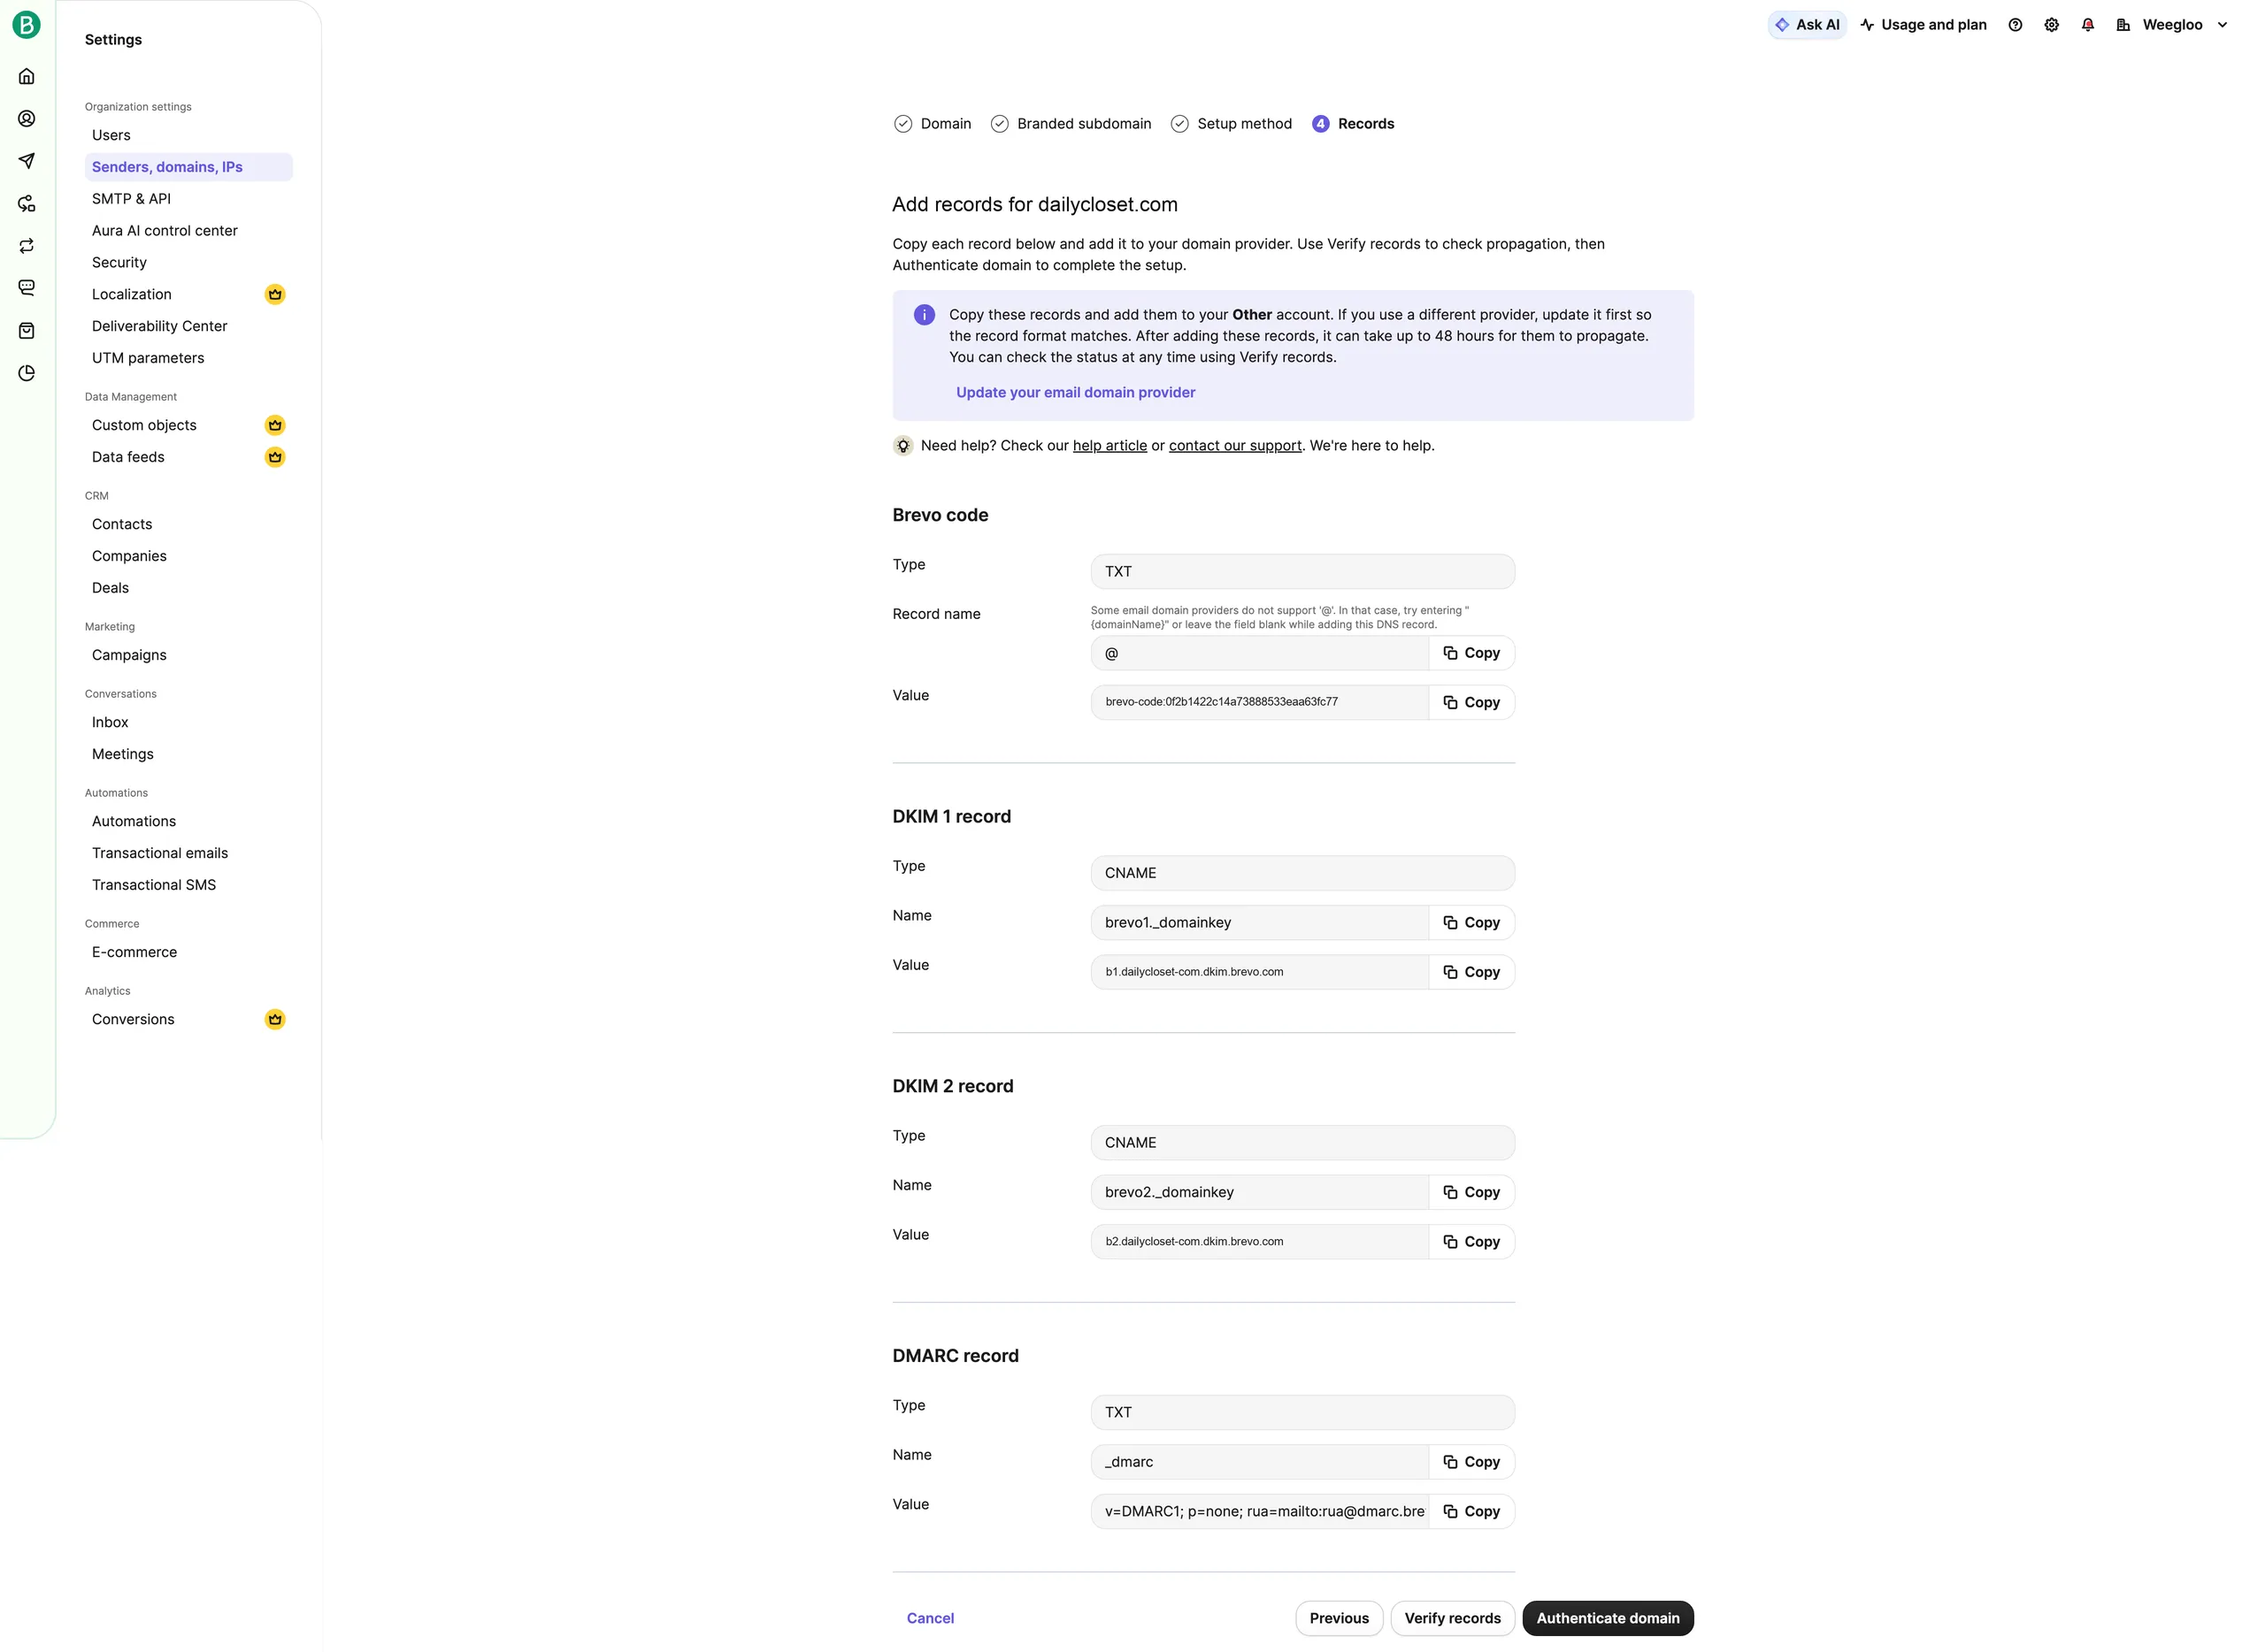Copy the Brevo code record name @
The height and width of the screenshot is (1652, 2265).
(1470, 653)
